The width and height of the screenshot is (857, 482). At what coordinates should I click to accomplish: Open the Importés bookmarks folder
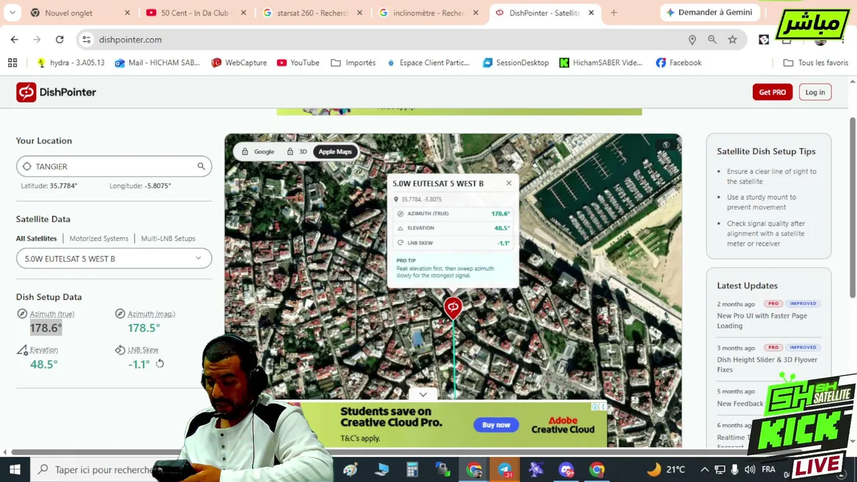tap(354, 62)
